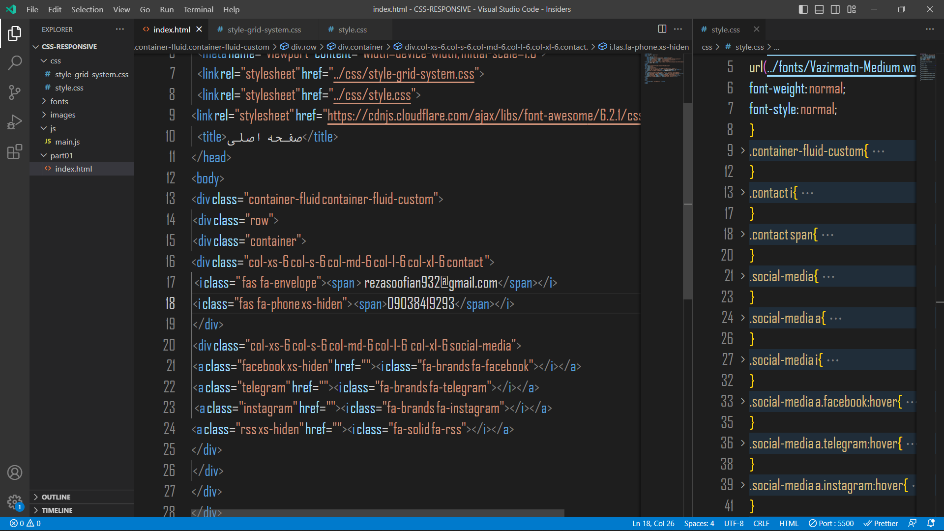Viewport: 944px width, 531px height.
Task: Unfold .social-media a.facebook:hover rule
Action: [x=743, y=401]
